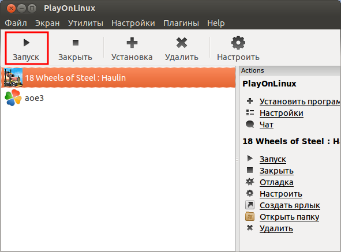Open the Плагины menu
This screenshot has height=252, width=341.
181,23
